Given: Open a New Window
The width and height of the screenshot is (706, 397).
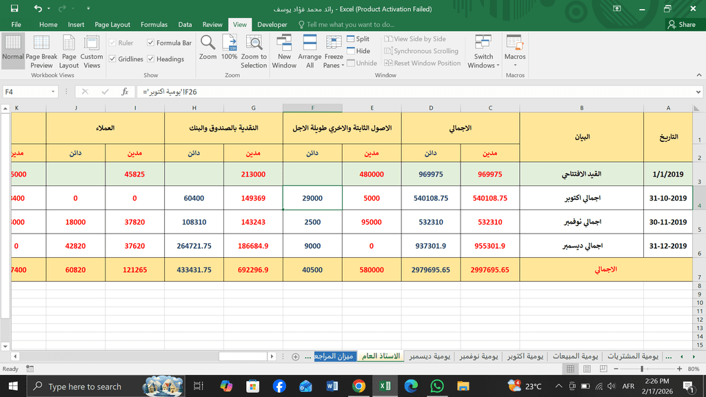Looking at the screenshot, I should pos(284,50).
